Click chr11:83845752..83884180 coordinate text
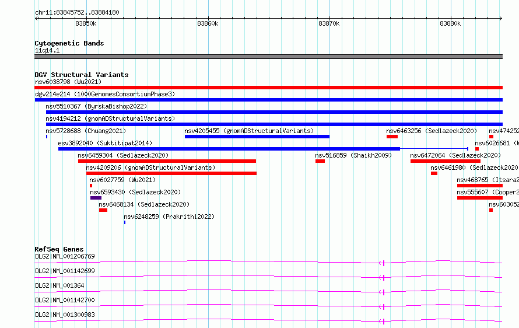Viewport: 519px width, 328px height. 77,13
